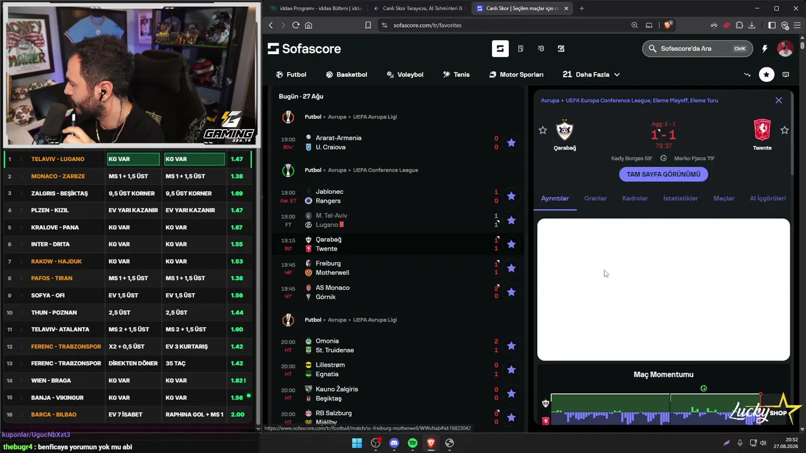Open the lightning bolt icon beside the search
Viewport: 806px width, 453px height.
pyautogui.click(x=764, y=48)
